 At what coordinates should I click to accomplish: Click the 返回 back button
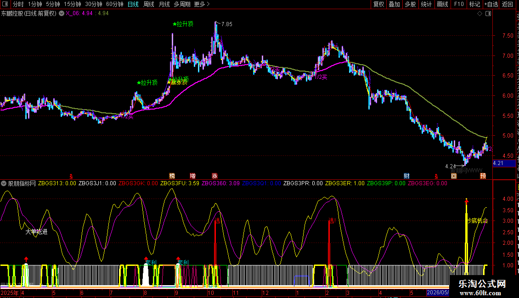click(507, 4)
